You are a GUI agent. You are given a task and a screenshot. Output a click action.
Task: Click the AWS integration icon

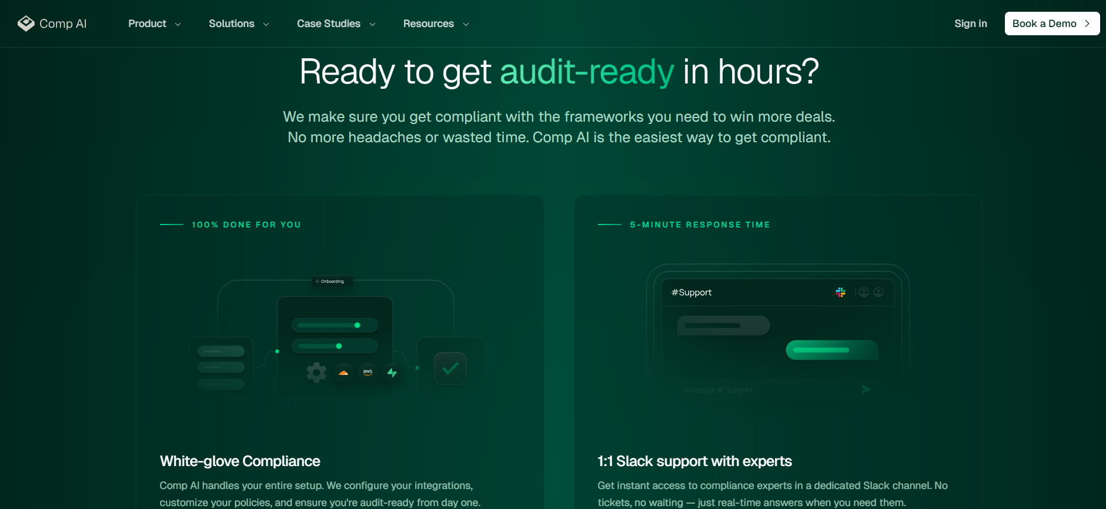click(368, 372)
